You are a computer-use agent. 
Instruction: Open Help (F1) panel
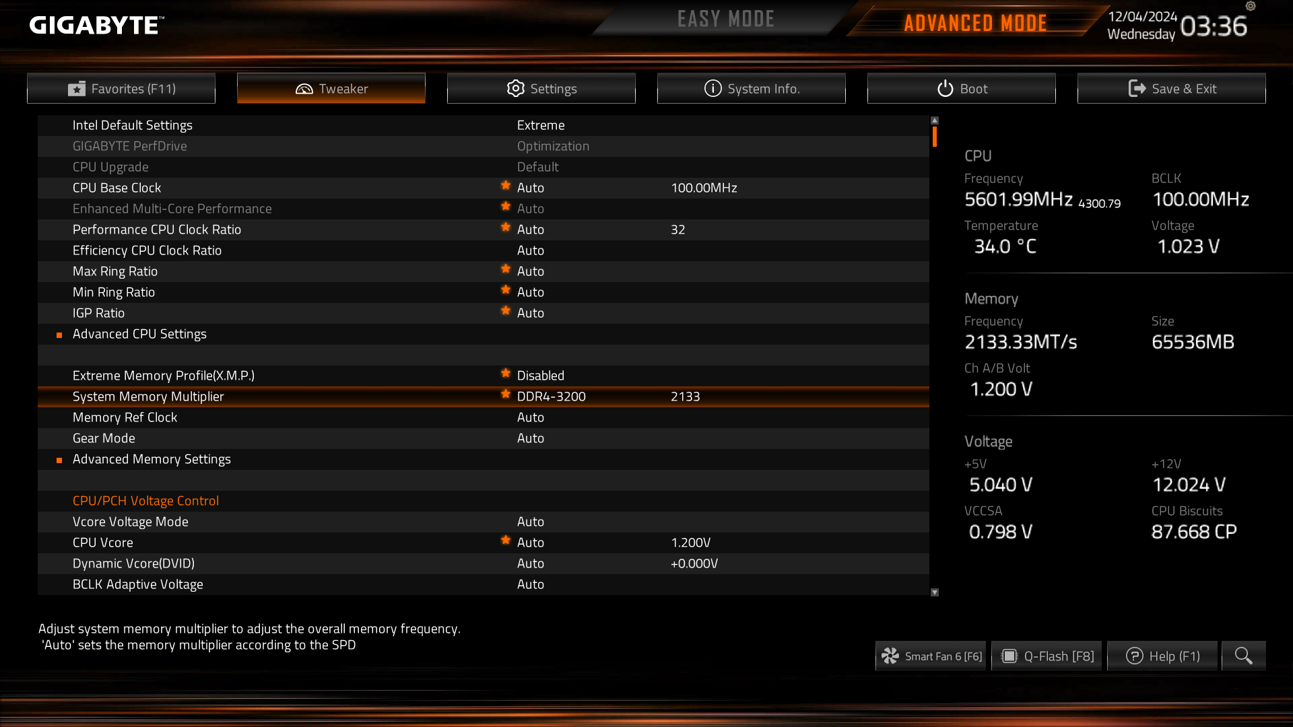[x=1162, y=656]
